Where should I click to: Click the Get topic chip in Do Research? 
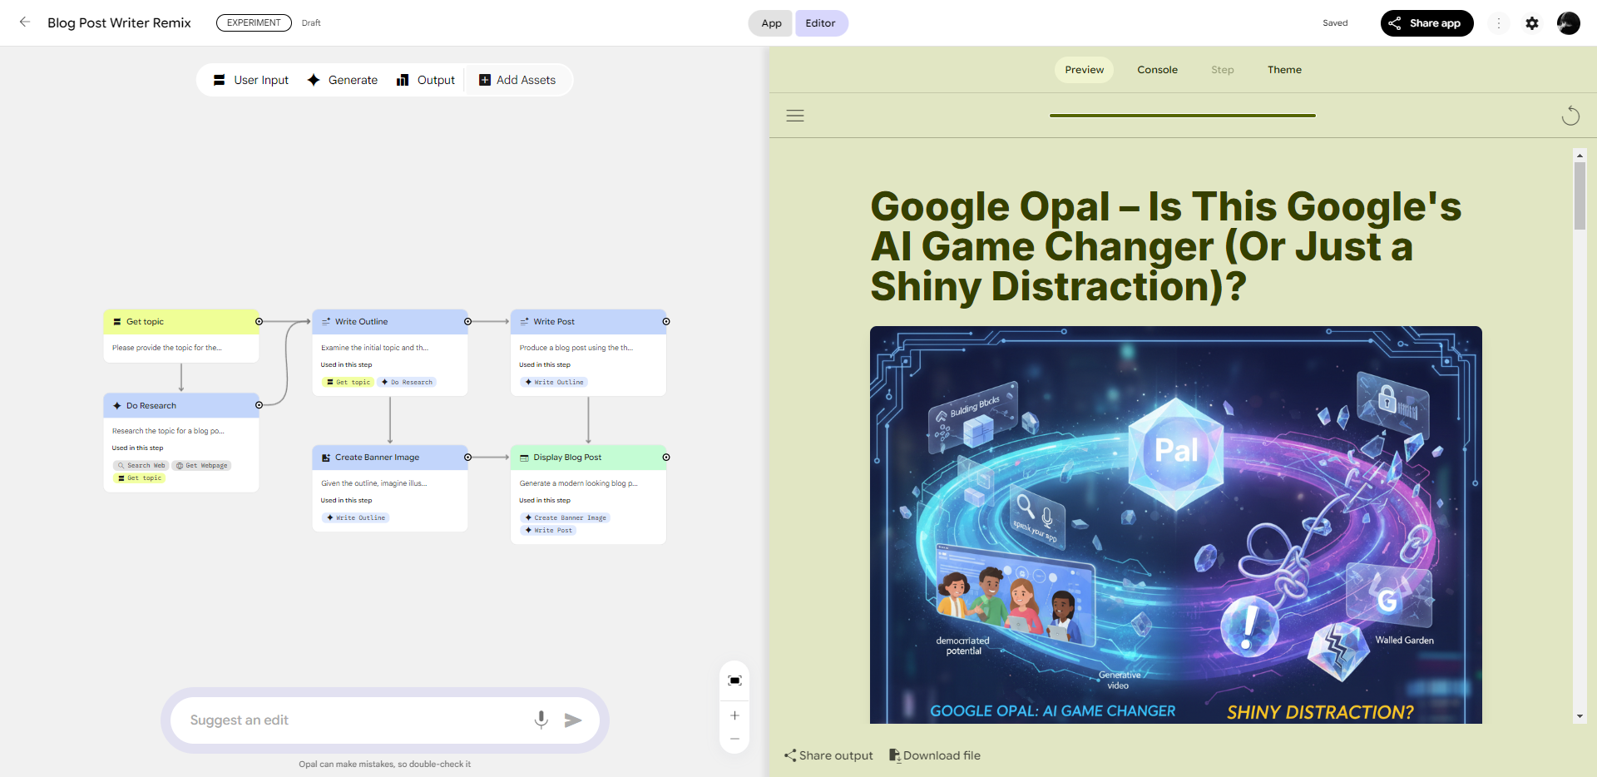point(140,478)
